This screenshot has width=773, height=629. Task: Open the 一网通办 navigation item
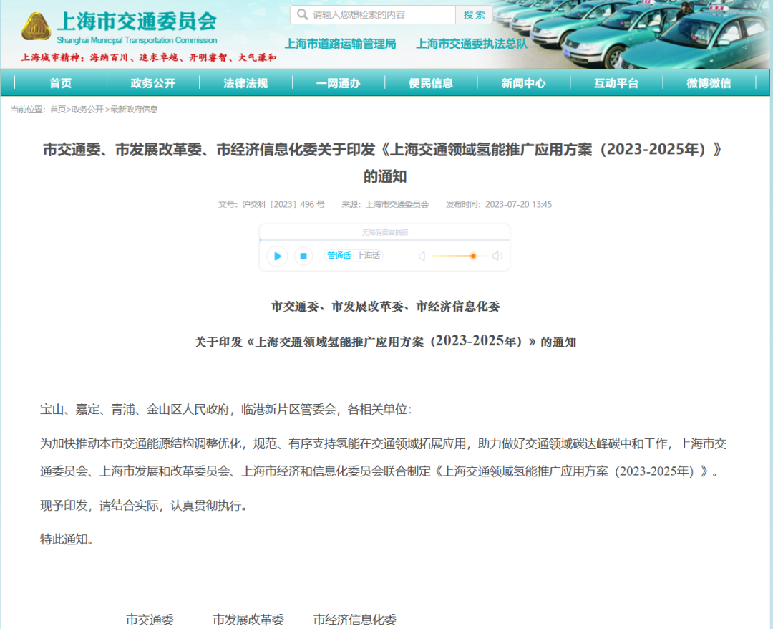point(338,83)
